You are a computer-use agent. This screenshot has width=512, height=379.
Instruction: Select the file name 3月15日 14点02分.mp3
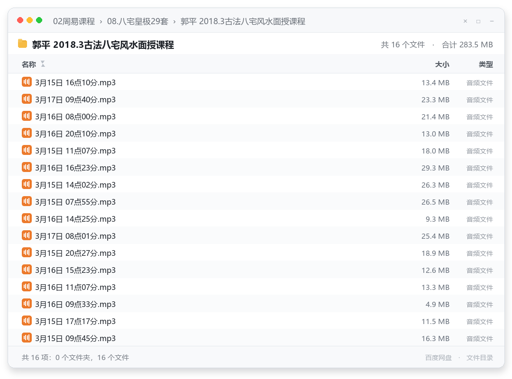tap(75, 185)
